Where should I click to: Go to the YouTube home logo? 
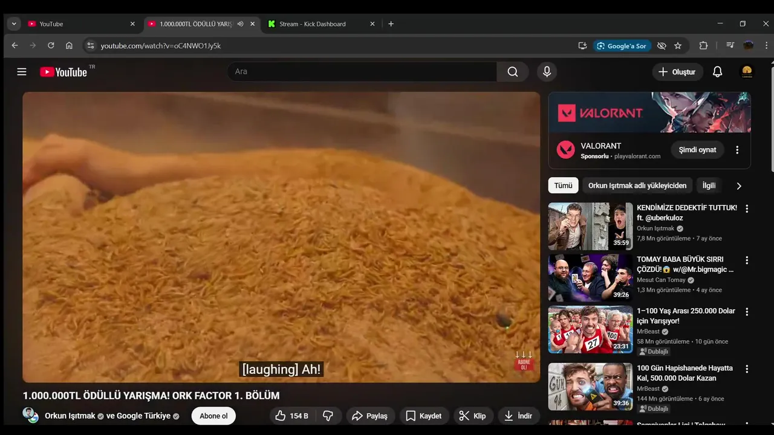pyautogui.click(x=63, y=72)
